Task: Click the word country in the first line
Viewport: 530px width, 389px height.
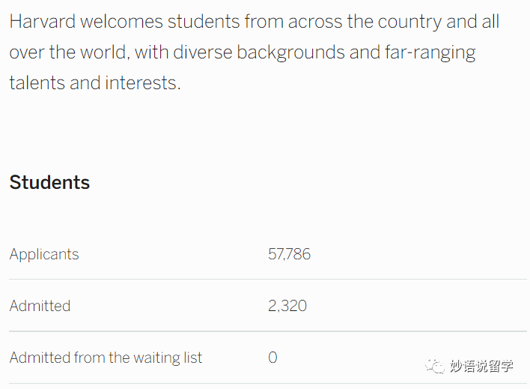Action: pyautogui.click(x=409, y=22)
